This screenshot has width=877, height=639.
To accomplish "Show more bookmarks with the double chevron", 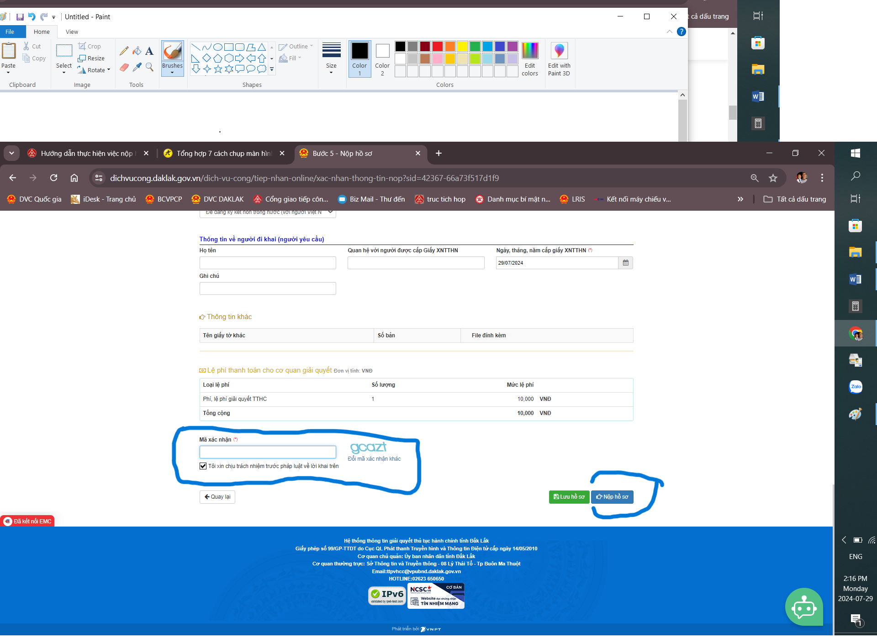I will click(x=740, y=199).
